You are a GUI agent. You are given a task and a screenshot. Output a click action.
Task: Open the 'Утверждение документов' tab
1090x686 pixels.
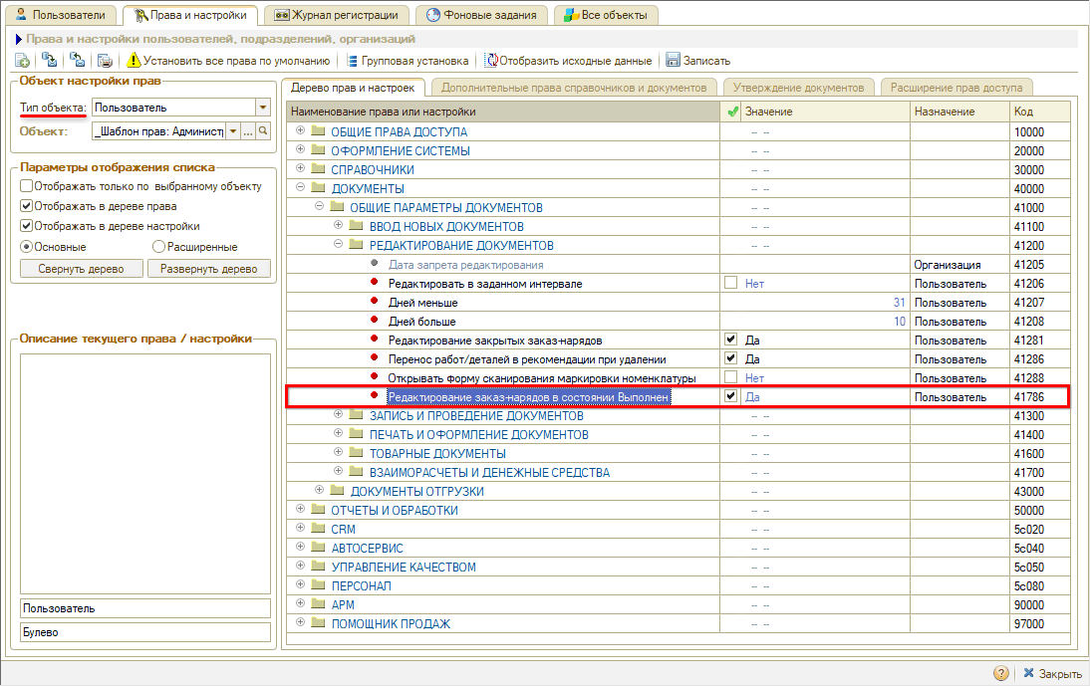[x=799, y=88]
